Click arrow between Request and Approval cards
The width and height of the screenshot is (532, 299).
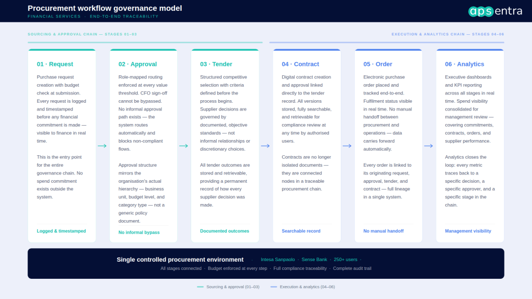[102, 146]
